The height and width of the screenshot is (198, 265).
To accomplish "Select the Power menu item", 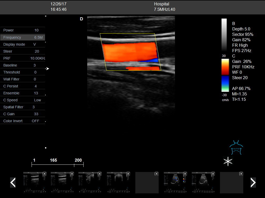I will coord(23,30).
